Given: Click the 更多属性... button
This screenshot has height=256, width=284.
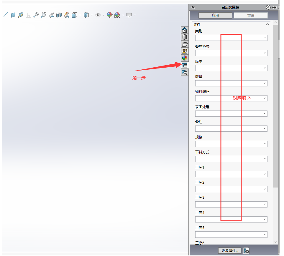Looking at the screenshot, I should coord(230,251).
